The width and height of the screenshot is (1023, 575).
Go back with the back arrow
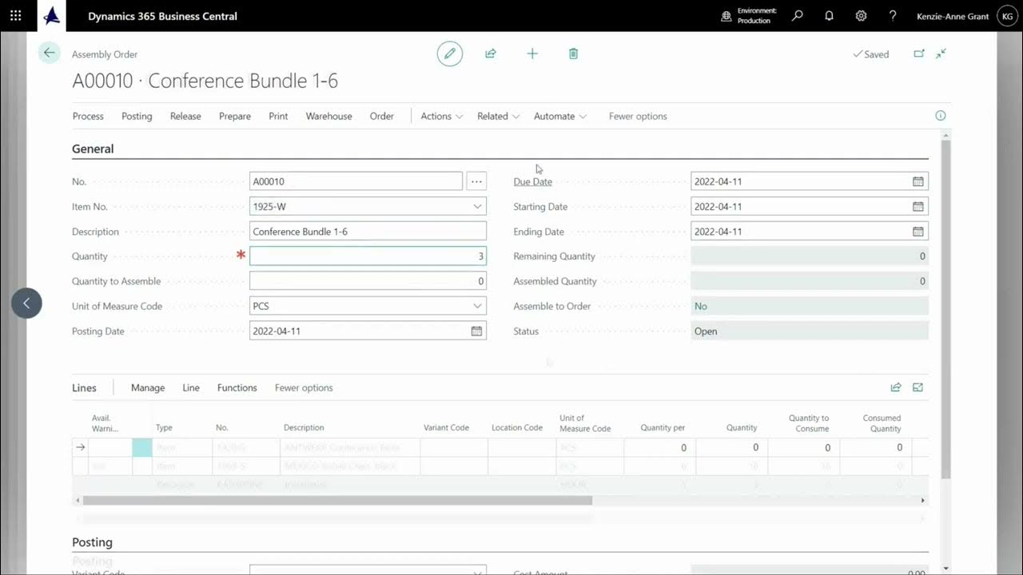point(50,54)
